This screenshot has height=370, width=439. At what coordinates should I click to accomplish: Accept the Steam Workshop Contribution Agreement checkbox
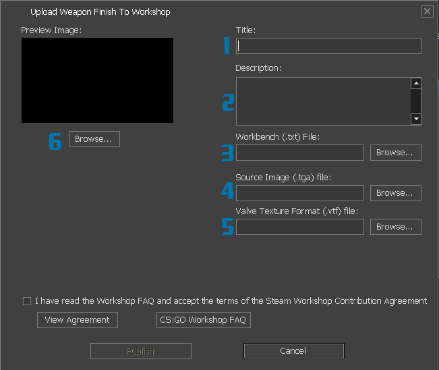[x=27, y=301]
